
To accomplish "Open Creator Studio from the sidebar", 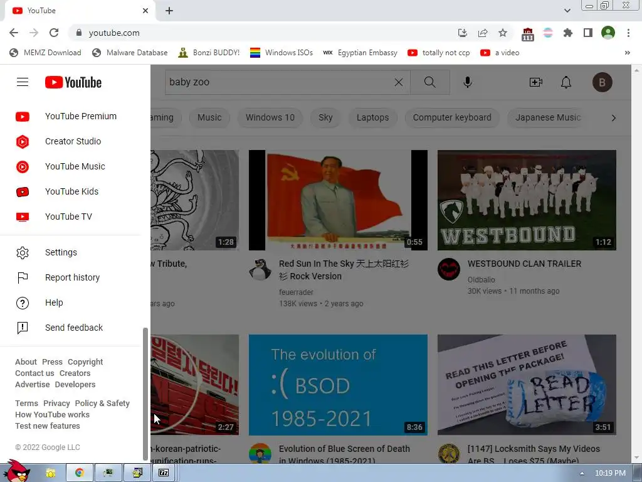I will pyautogui.click(x=75, y=141).
